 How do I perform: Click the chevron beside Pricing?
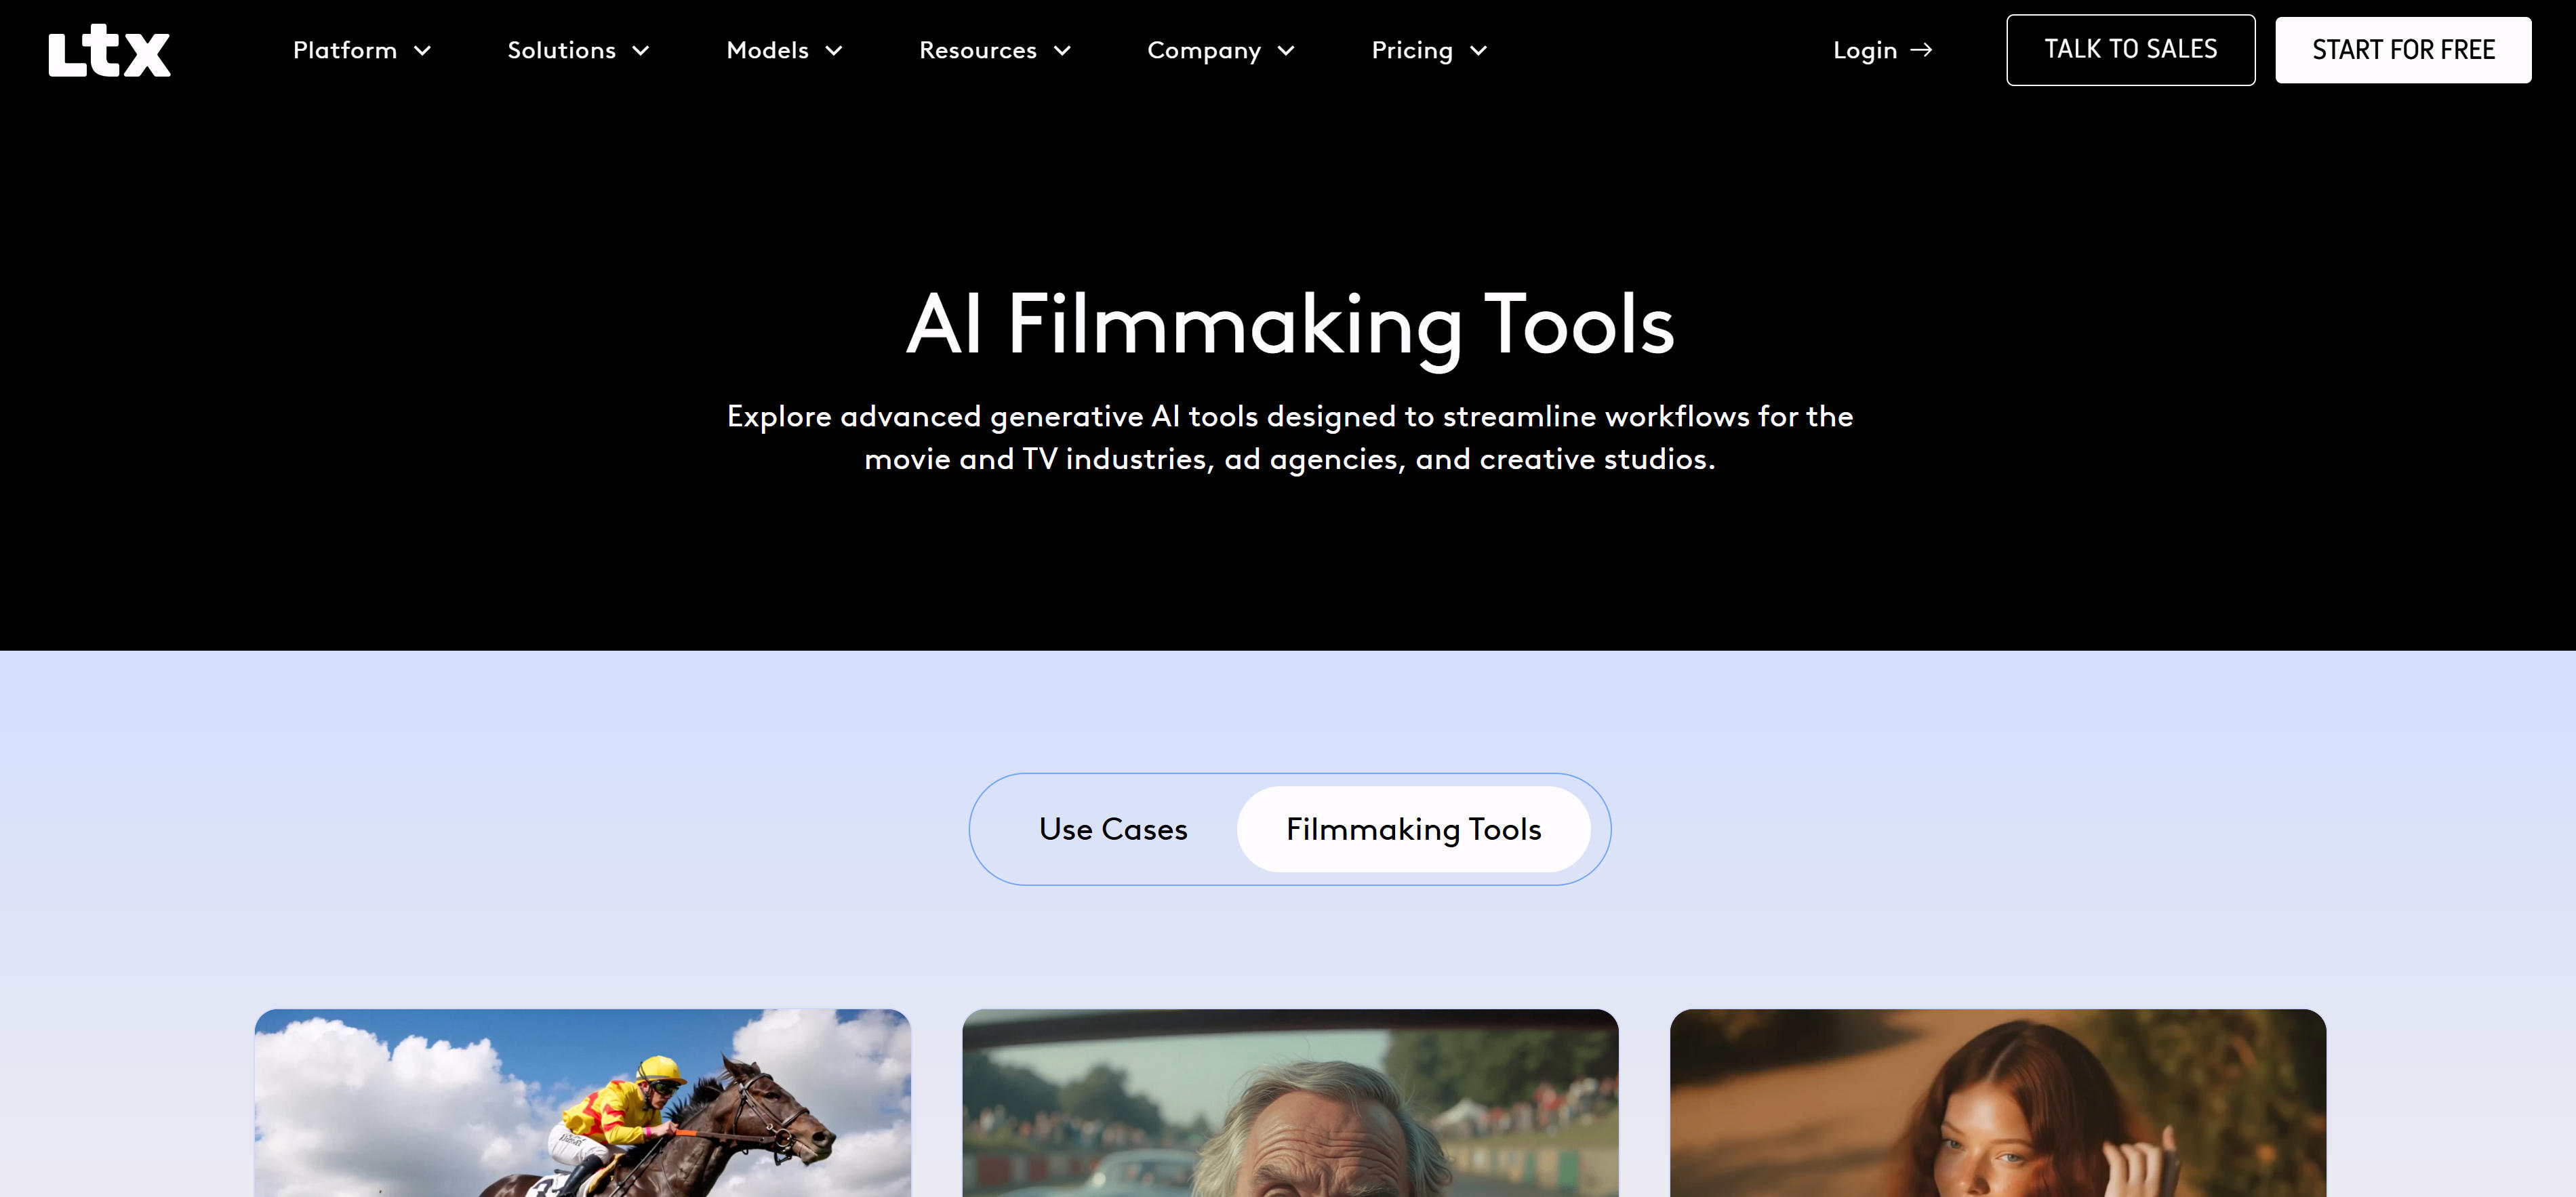tap(1478, 51)
